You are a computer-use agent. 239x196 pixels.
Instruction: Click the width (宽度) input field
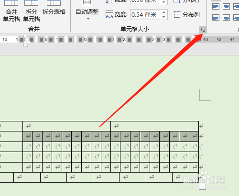pyautogui.click(x=145, y=15)
